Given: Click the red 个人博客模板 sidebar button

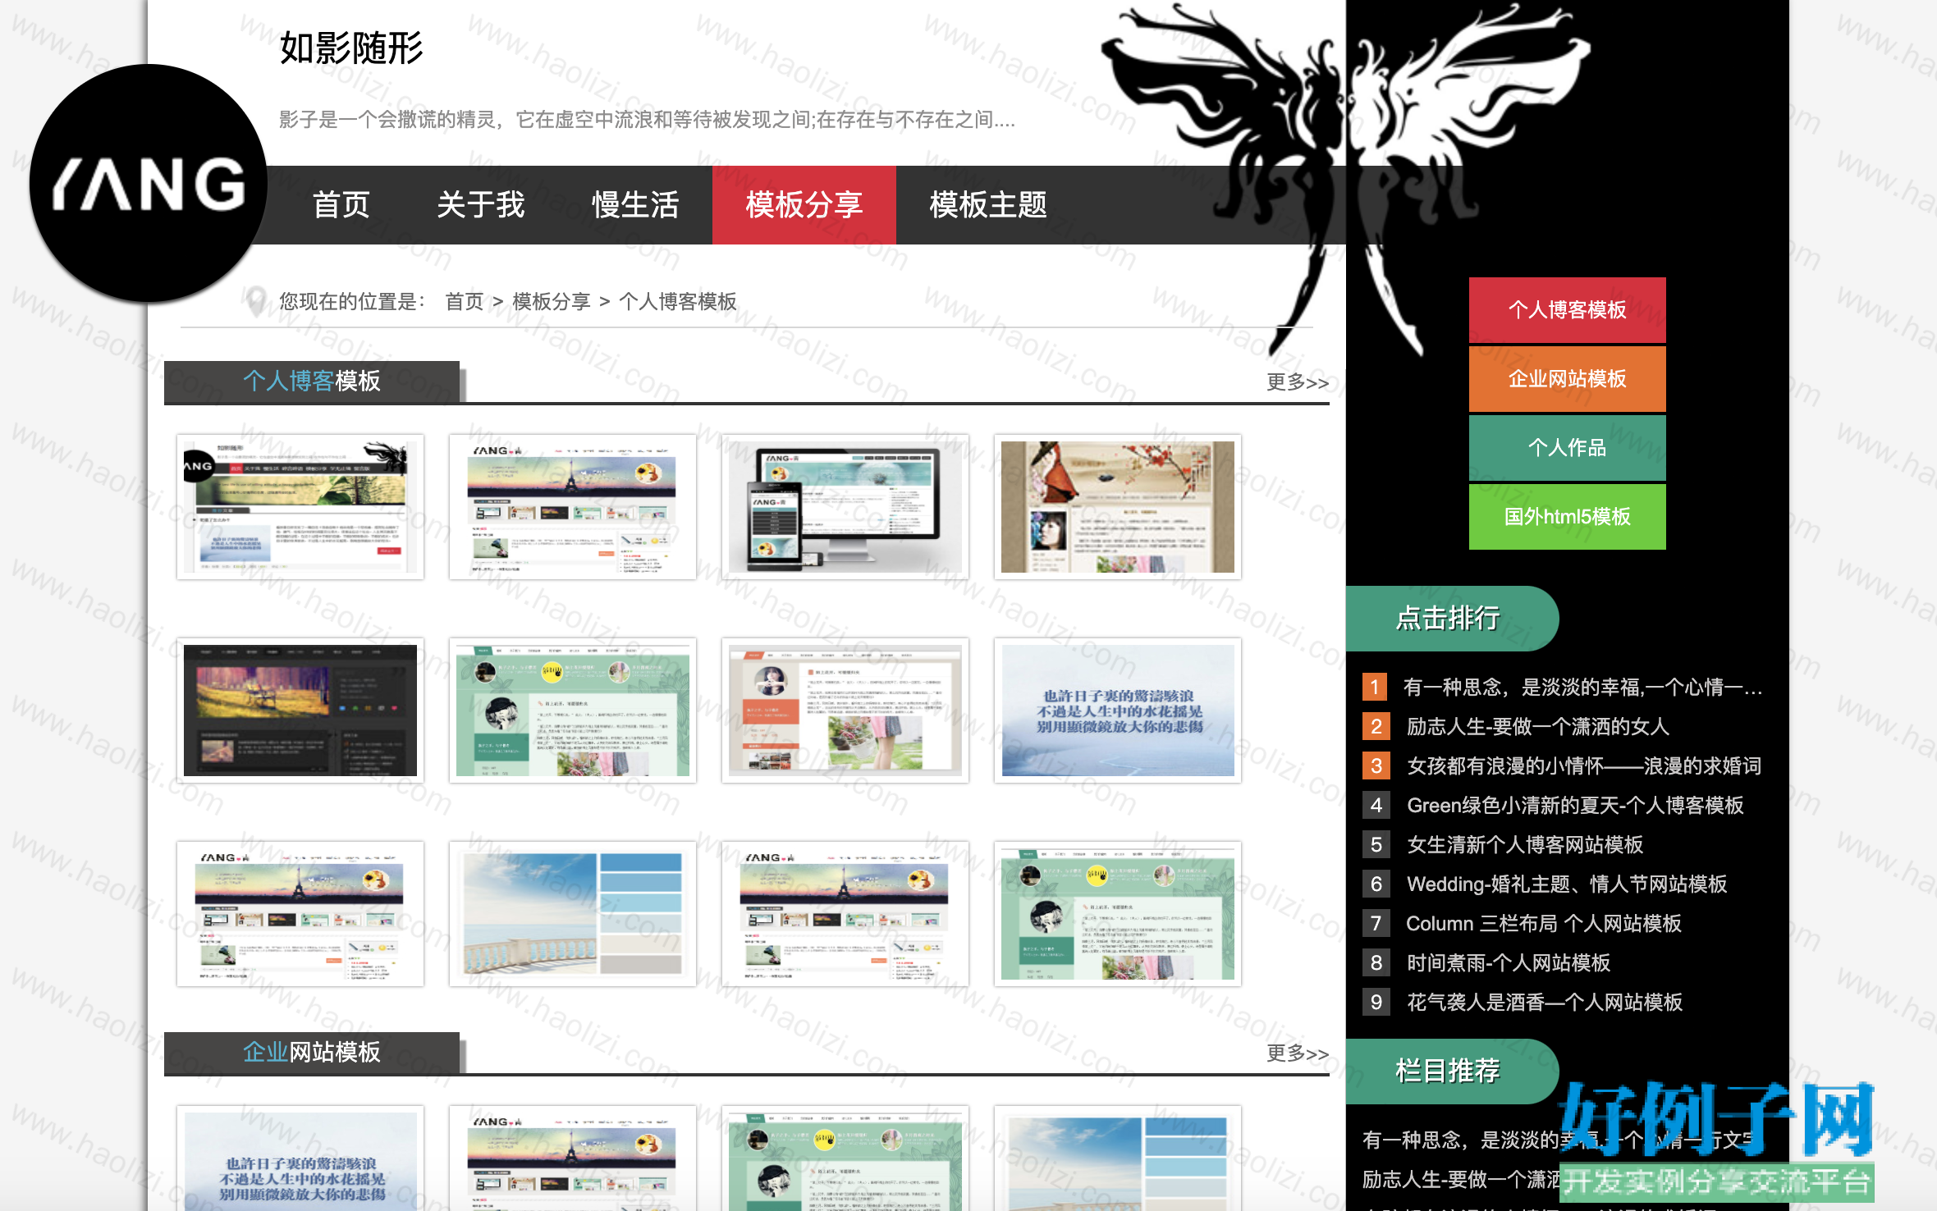Looking at the screenshot, I should (x=1567, y=309).
